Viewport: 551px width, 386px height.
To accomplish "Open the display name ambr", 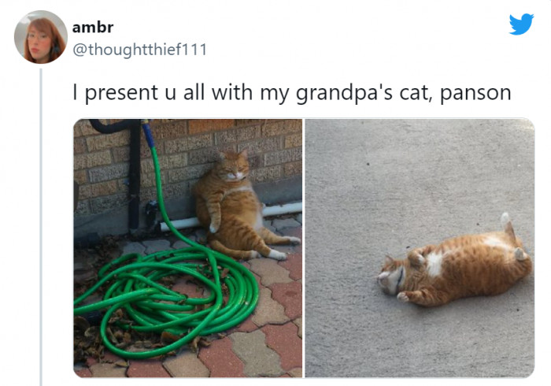I will click(x=93, y=28).
